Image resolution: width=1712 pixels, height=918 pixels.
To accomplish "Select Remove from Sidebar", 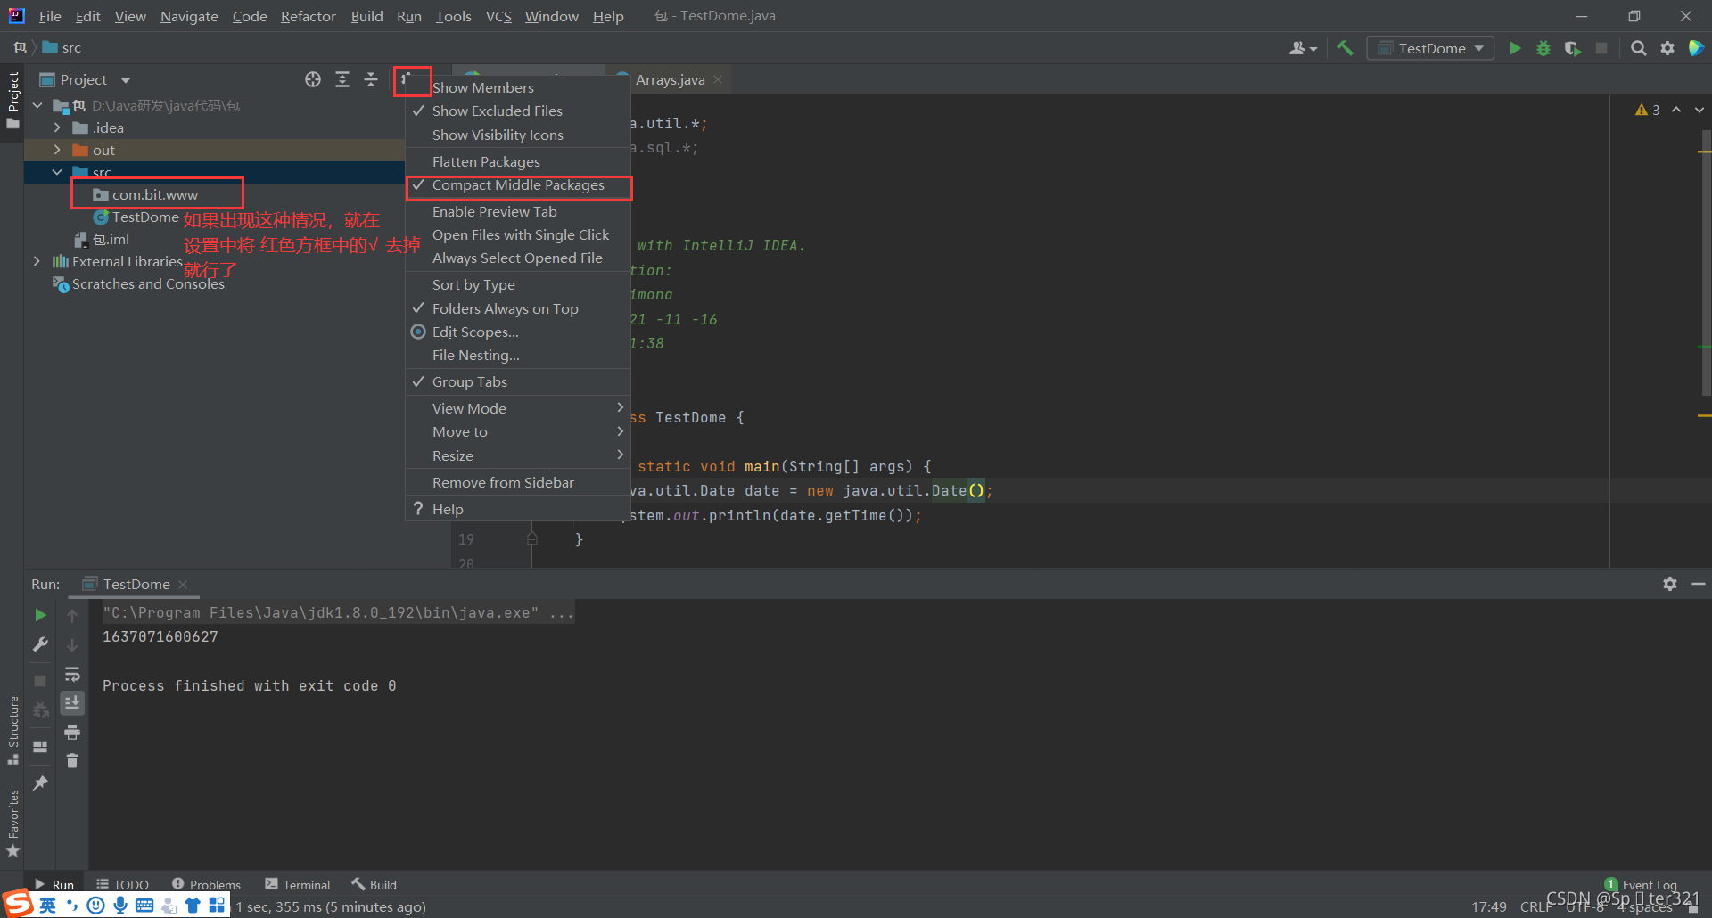I will pyautogui.click(x=518, y=483).
